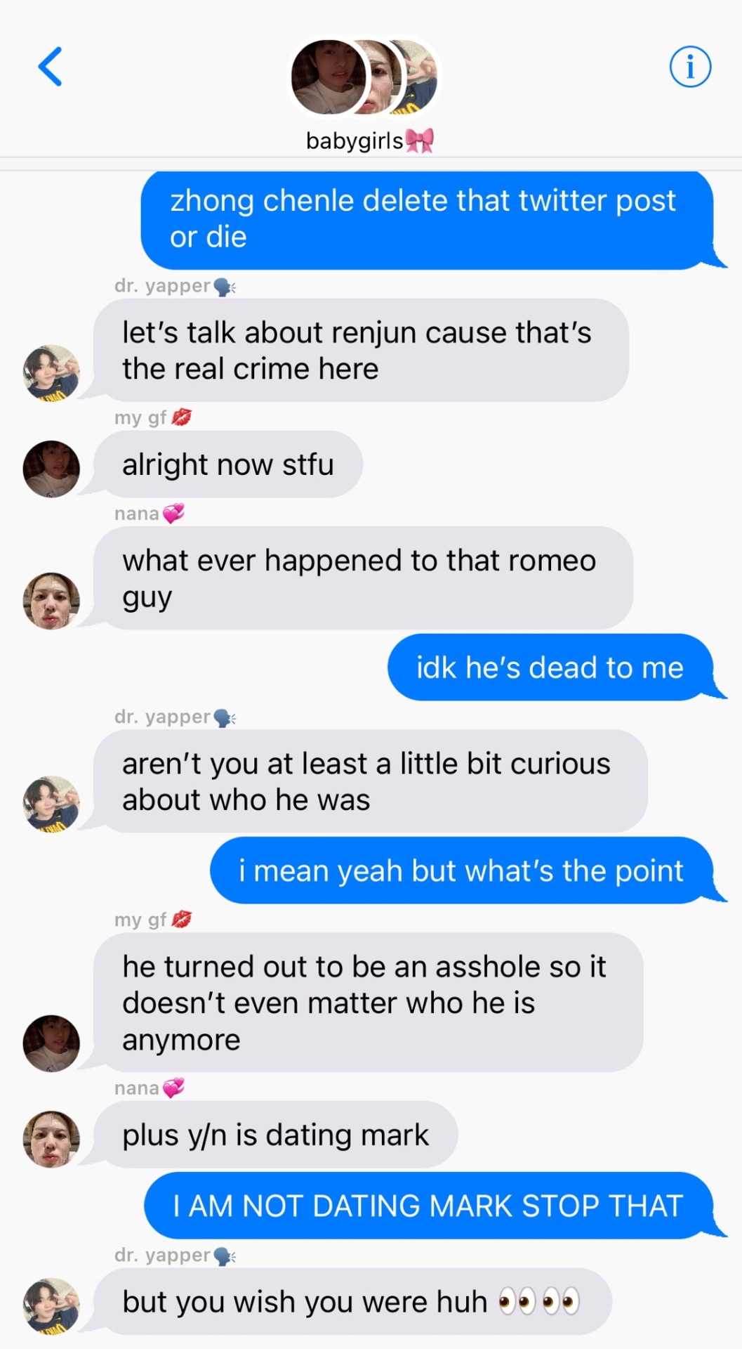742x1349 pixels.
Task: Select 'I AM NOT DATING MARK STOP THAT' bubble
Action: tap(428, 1206)
